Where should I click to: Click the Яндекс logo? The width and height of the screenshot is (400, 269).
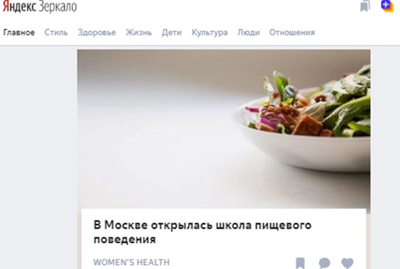19,7
